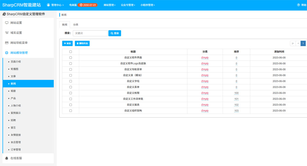Expand the 公众号管理 dropdown
Image resolution: width=307 pixels, height=166 pixels.
click(x=128, y=5)
